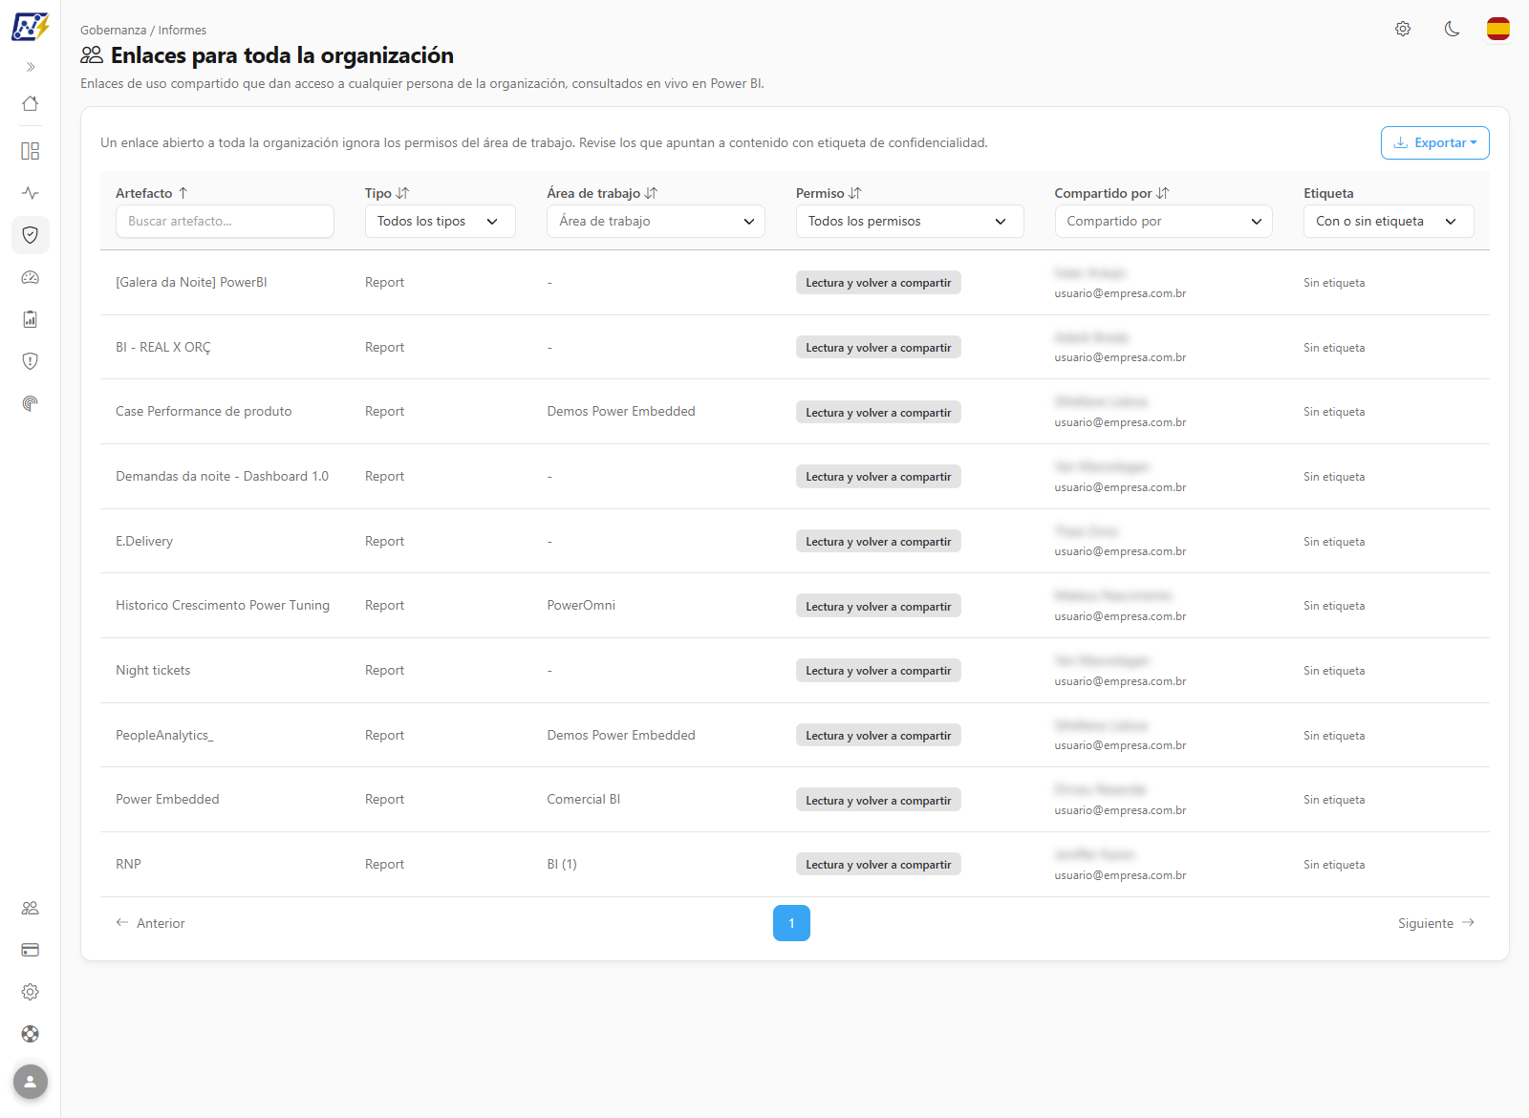The width and height of the screenshot is (1529, 1118).
Task: Click the Gobernanza / Informes breadcrumb
Action: [143, 30]
